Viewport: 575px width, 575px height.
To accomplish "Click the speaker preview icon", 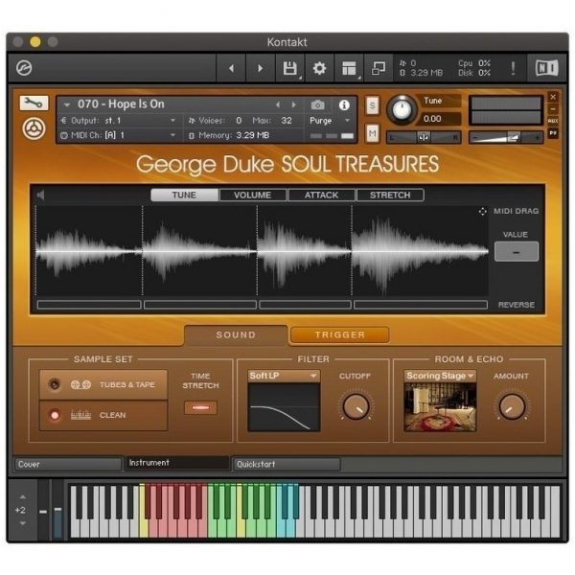I will (40, 195).
